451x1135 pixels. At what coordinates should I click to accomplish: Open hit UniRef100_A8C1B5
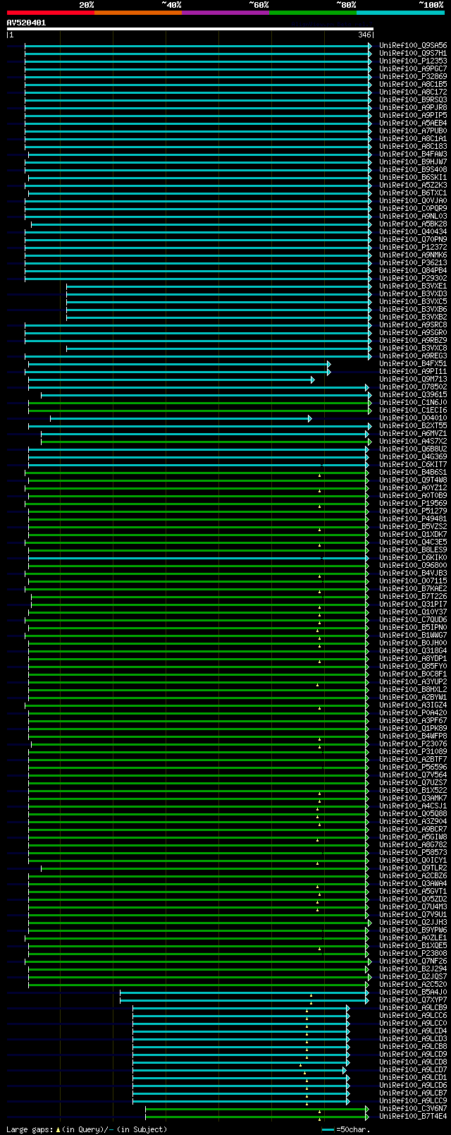point(413,85)
